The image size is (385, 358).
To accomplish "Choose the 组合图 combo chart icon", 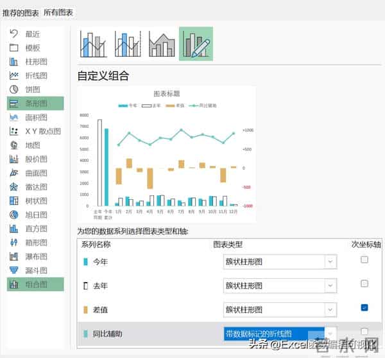I will tap(13, 285).
